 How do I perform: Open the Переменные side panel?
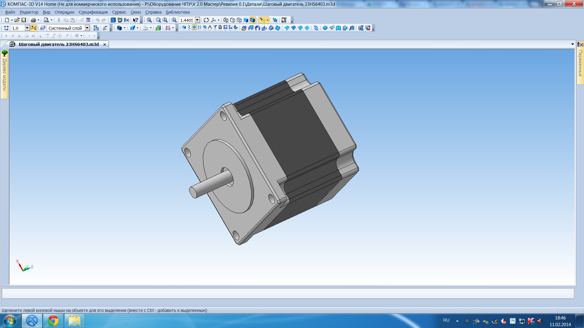point(580,63)
